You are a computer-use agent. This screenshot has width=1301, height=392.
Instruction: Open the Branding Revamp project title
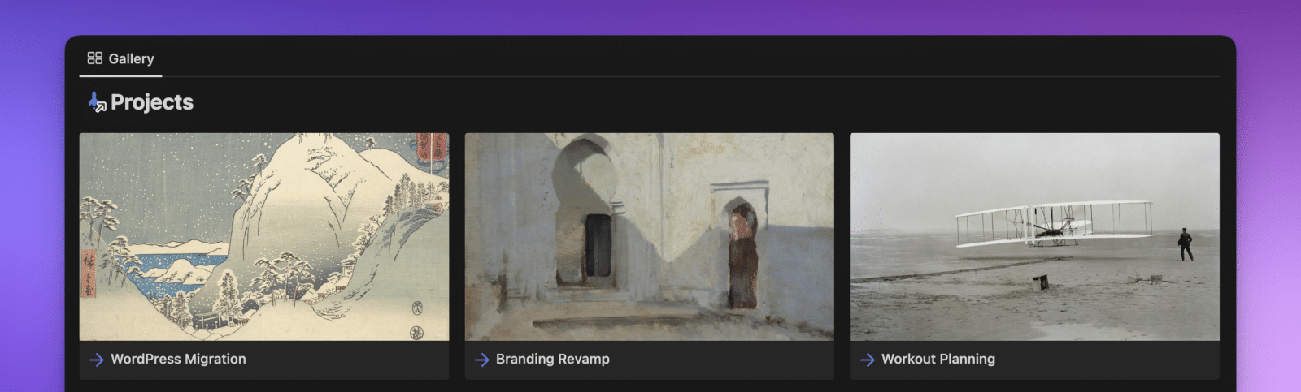click(552, 360)
